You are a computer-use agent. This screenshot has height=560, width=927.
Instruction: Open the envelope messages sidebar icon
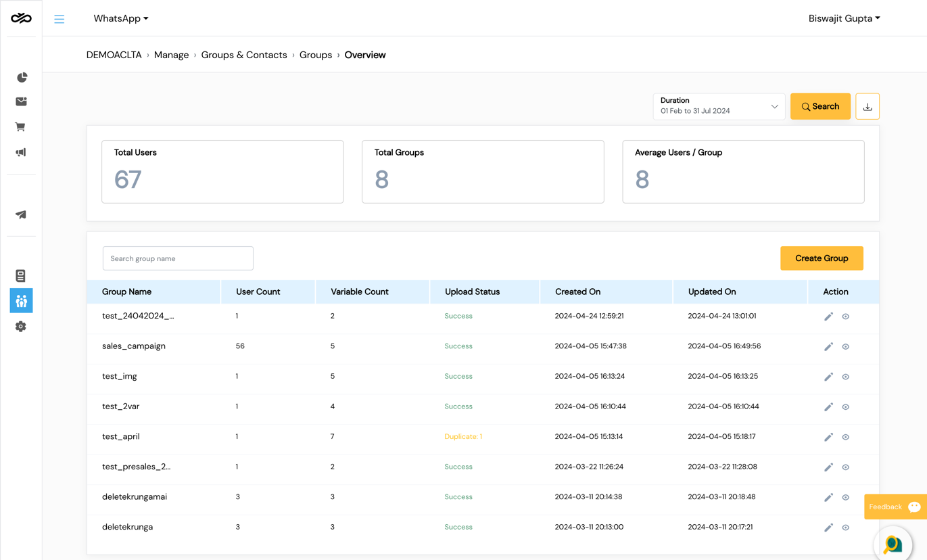[21, 101]
